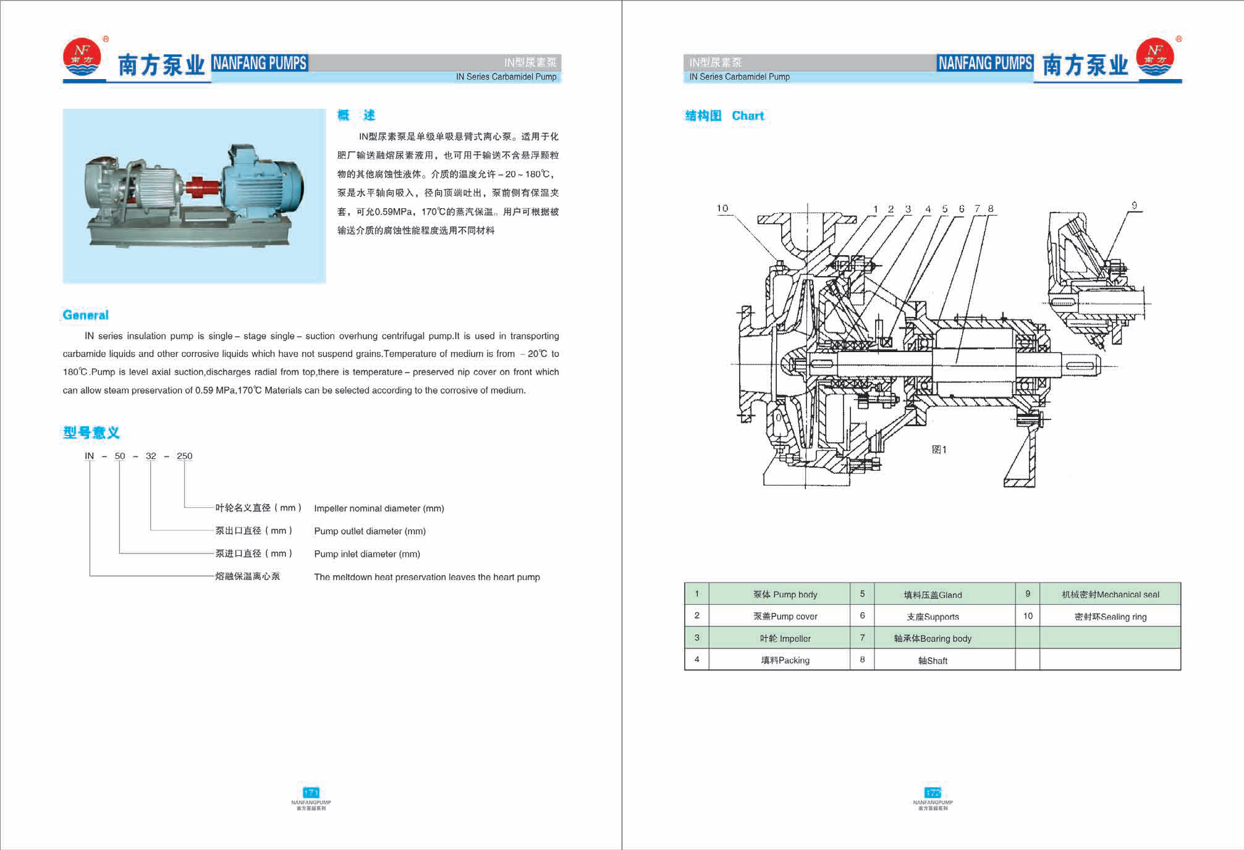Select the '概 述' heading
The image size is (1244, 850).
click(356, 116)
